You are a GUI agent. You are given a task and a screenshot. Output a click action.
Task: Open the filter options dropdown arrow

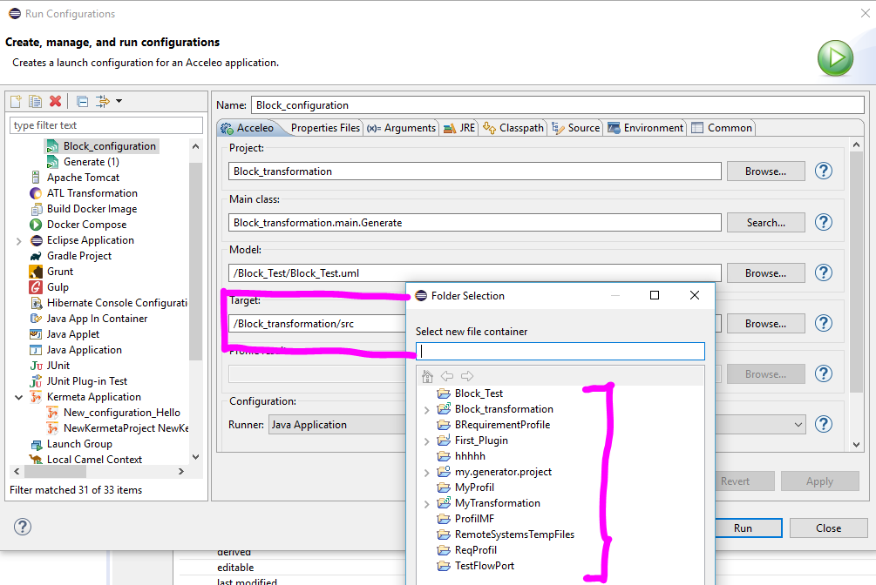point(119,101)
